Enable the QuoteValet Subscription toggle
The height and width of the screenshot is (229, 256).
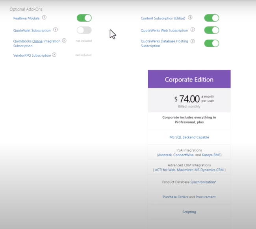tap(84, 30)
